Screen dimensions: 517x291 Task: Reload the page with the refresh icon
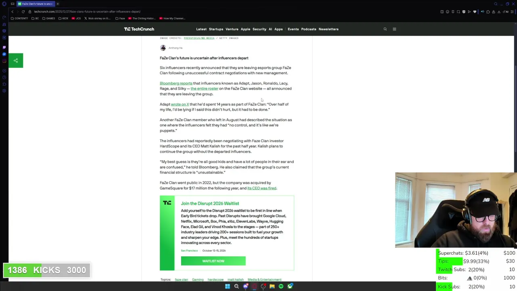[23, 12]
